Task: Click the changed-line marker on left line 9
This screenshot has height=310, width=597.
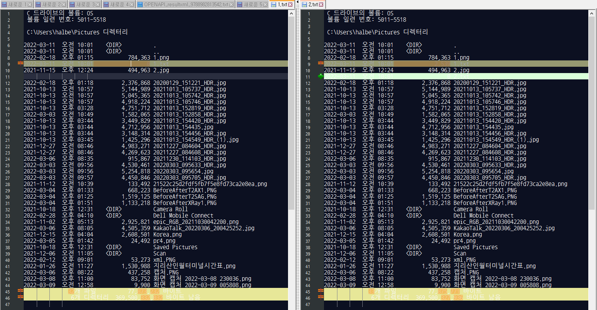Action: [20, 64]
